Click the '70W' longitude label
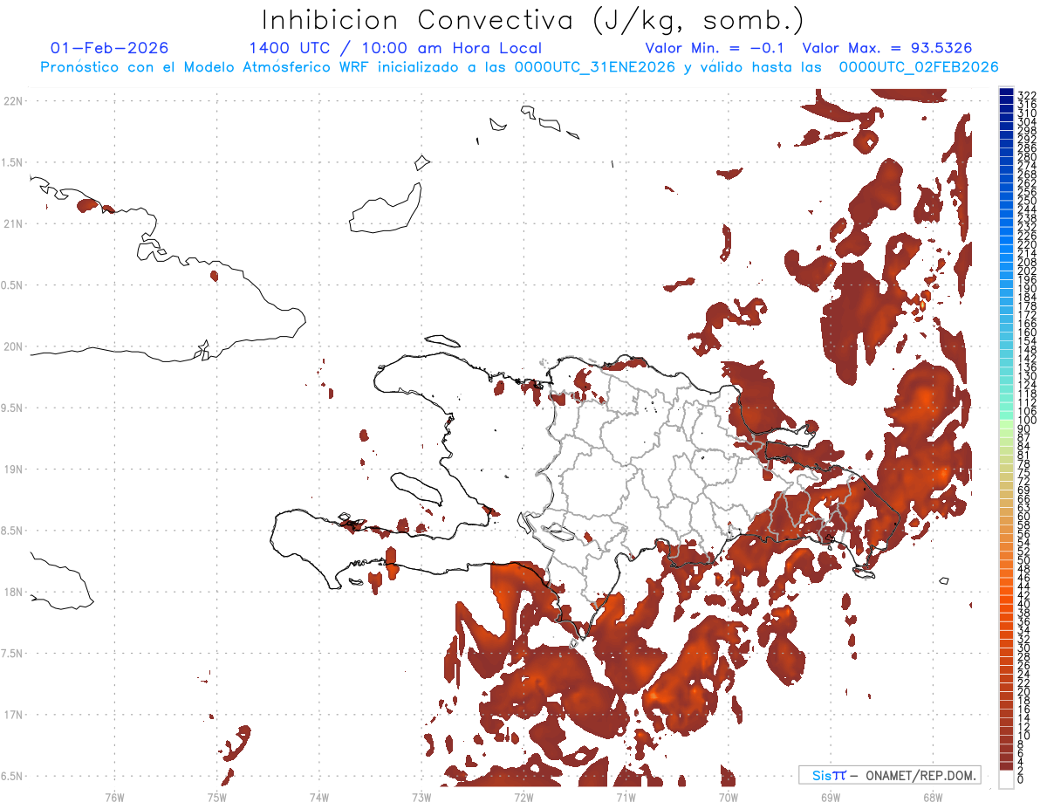This screenshot has height=809, width=1047. pos(729,798)
